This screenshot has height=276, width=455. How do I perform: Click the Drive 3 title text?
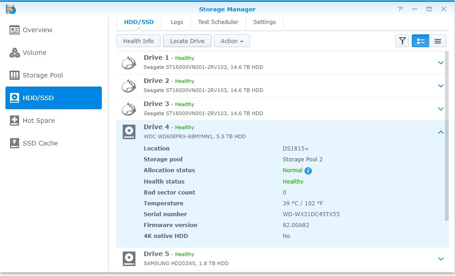[156, 104]
